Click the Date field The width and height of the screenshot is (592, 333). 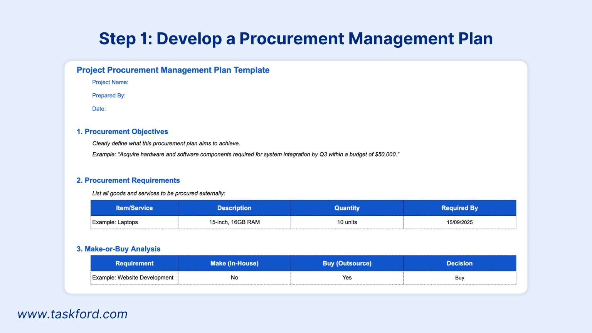(x=99, y=109)
